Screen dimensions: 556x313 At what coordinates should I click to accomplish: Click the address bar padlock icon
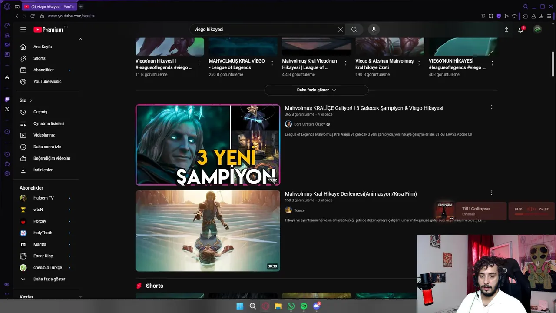coord(42,16)
